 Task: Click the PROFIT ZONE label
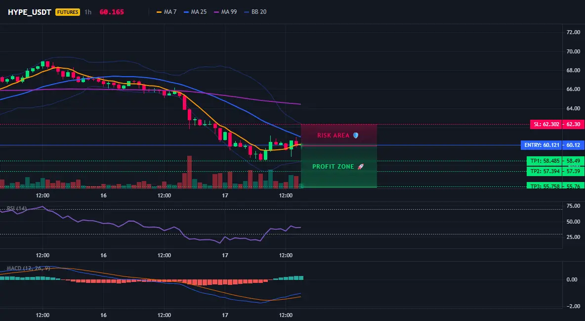333,167
